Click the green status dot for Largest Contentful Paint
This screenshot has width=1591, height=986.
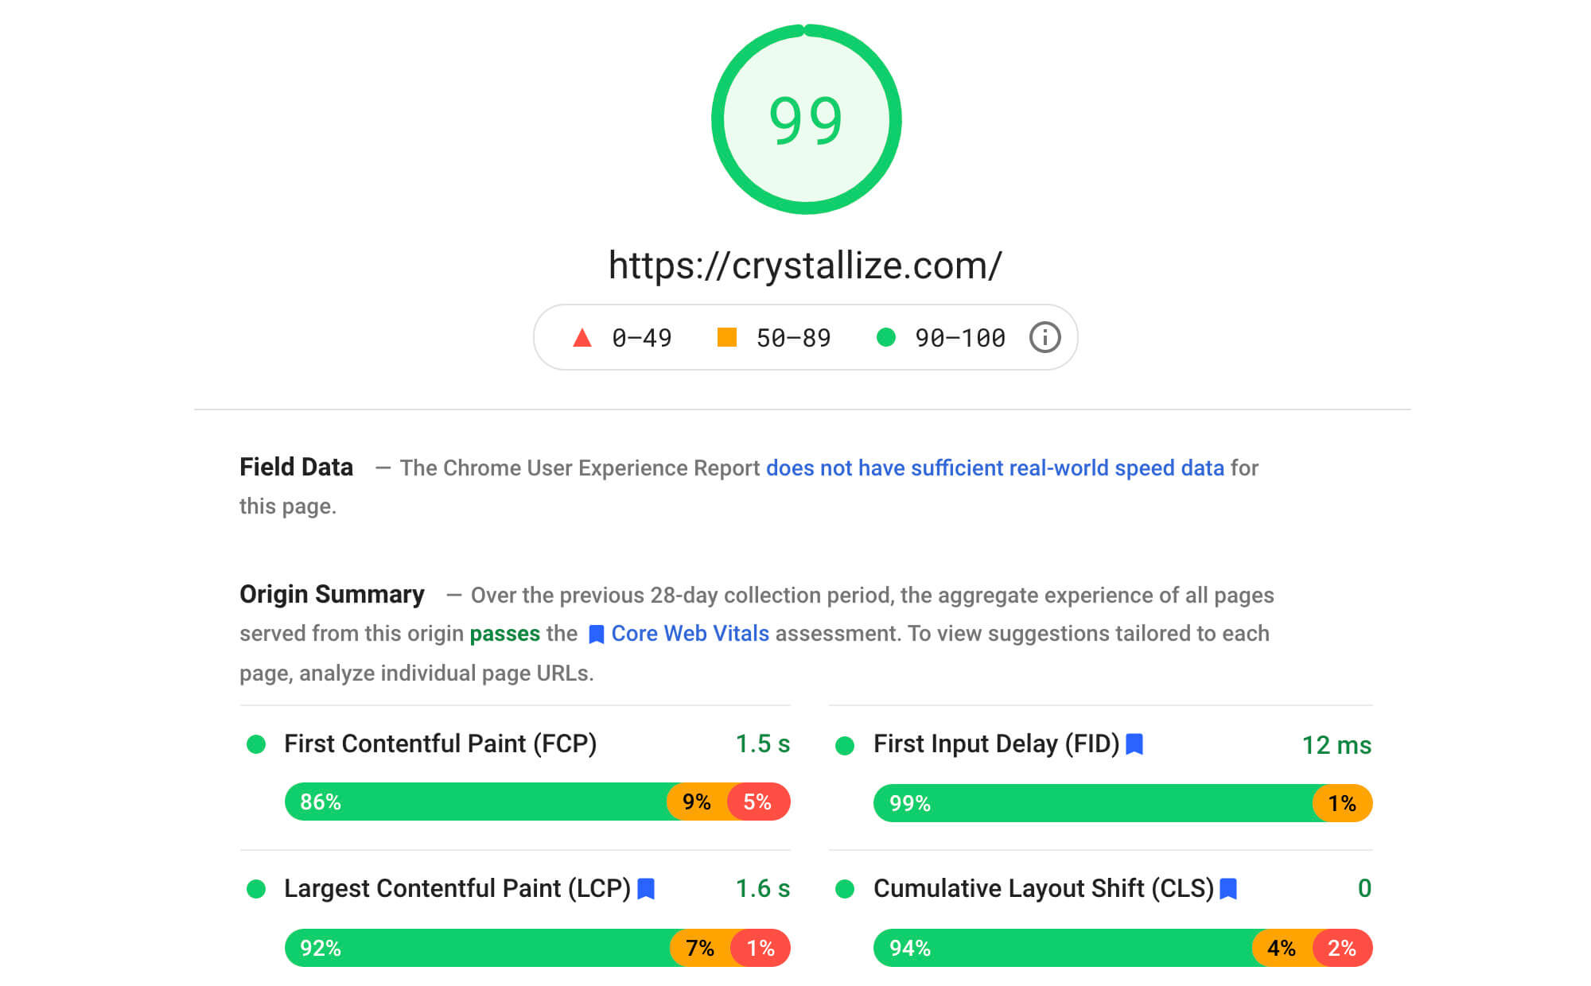pos(256,889)
